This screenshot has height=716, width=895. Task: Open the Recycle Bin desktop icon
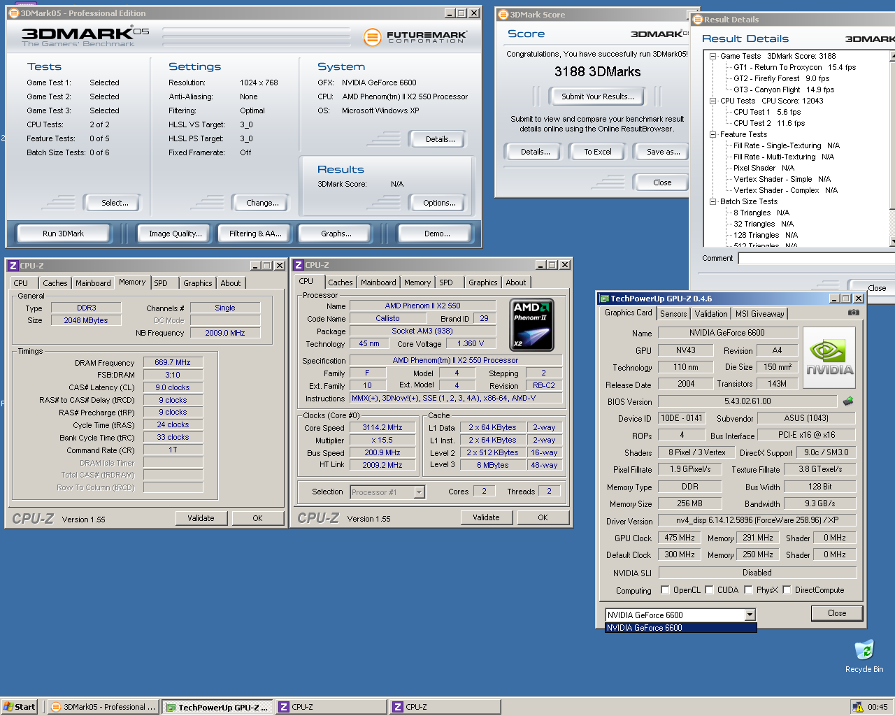point(864,656)
